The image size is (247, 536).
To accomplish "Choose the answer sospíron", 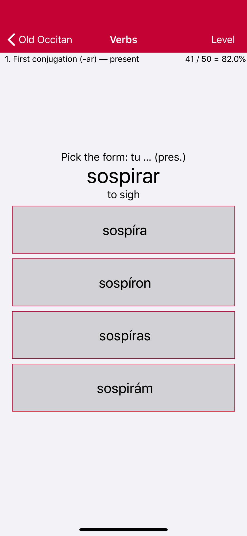I will (x=124, y=282).
